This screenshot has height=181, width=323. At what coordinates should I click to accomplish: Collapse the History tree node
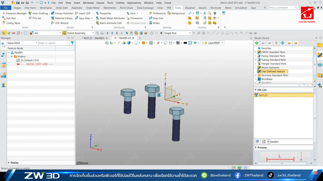tap(12, 57)
